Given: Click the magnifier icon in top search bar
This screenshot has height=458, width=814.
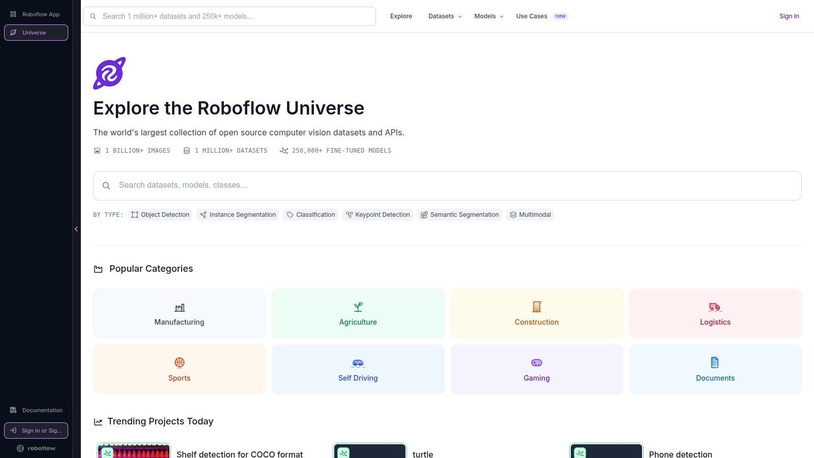Looking at the screenshot, I should point(93,16).
